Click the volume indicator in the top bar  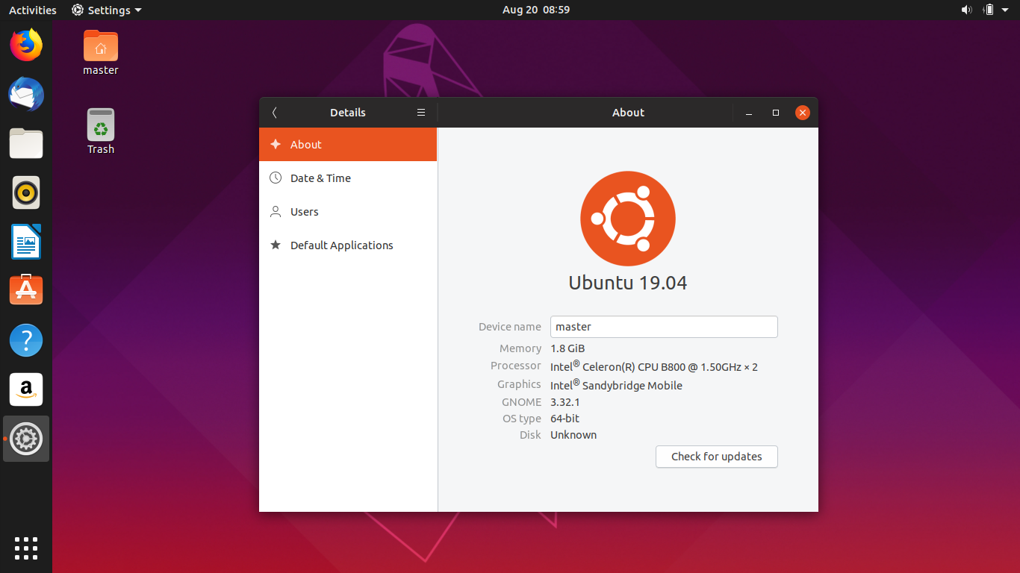(966, 10)
